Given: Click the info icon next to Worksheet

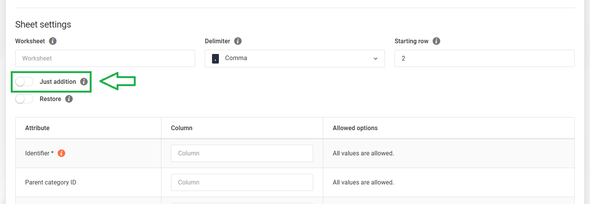Looking at the screenshot, I should click(53, 41).
